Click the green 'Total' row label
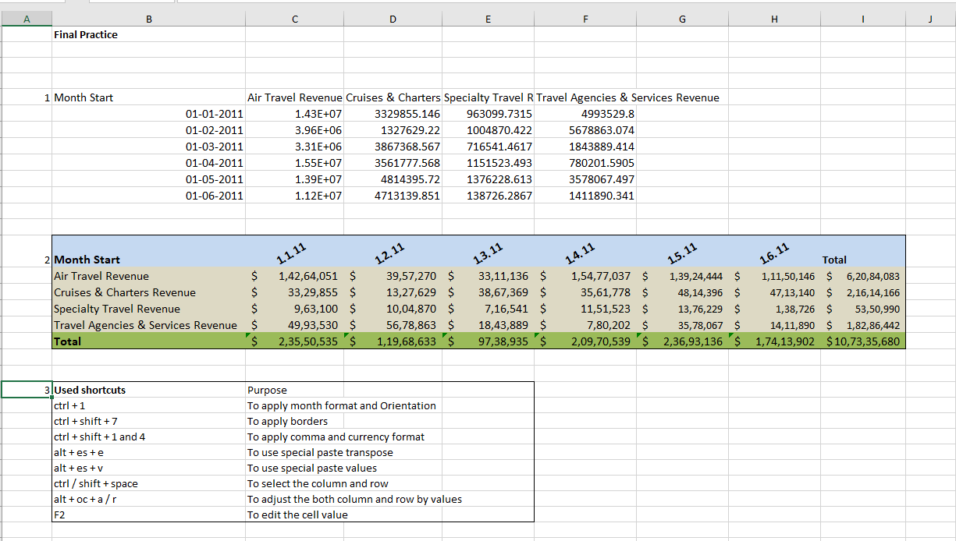The width and height of the screenshot is (956, 541). coord(149,341)
